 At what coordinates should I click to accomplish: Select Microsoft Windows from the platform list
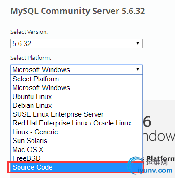point(76,88)
